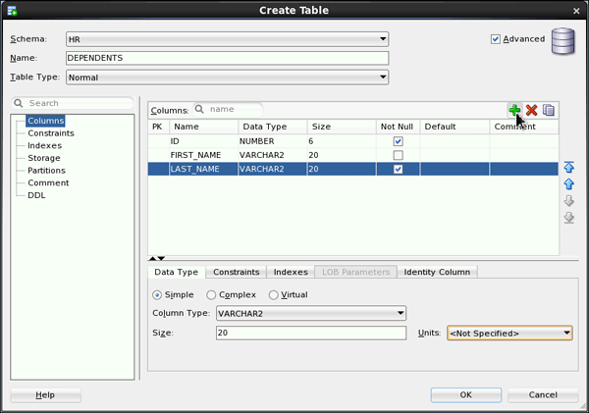
Task: Click the Move Column Down arrow
Action: pos(568,201)
